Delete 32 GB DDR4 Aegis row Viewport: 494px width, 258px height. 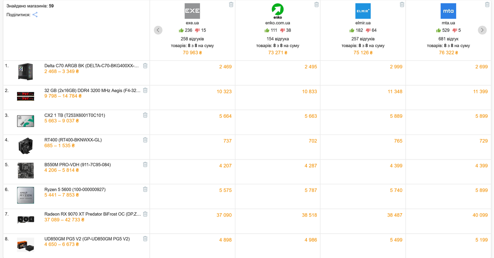(x=145, y=90)
